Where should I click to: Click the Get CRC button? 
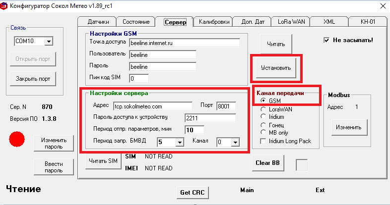tap(193, 193)
